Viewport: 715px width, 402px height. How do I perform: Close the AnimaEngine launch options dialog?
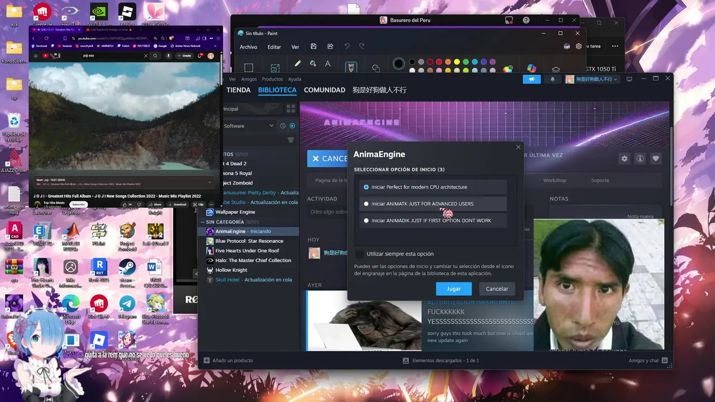pos(518,147)
